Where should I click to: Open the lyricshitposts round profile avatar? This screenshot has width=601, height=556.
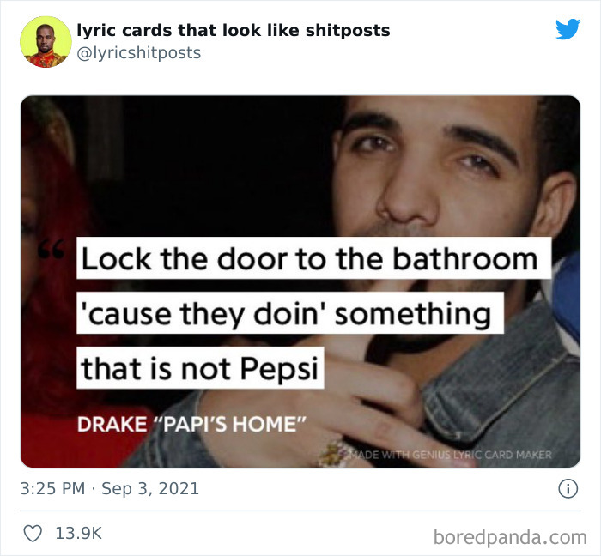point(46,42)
